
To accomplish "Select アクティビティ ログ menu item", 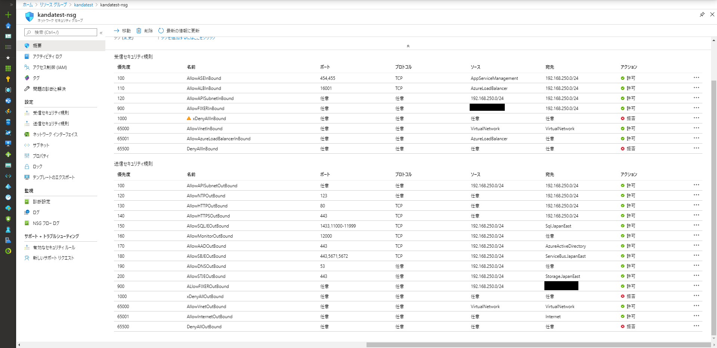I will tap(47, 57).
